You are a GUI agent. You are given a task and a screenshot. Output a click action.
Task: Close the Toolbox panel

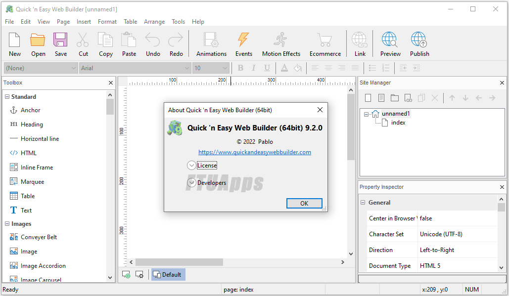[x=111, y=83]
